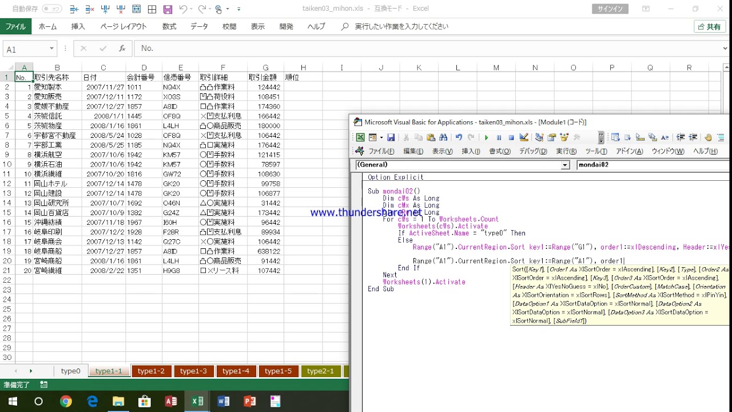Open the デバッグ(D) menu in VBA
The image size is (732, 412).
click(533, 151)
